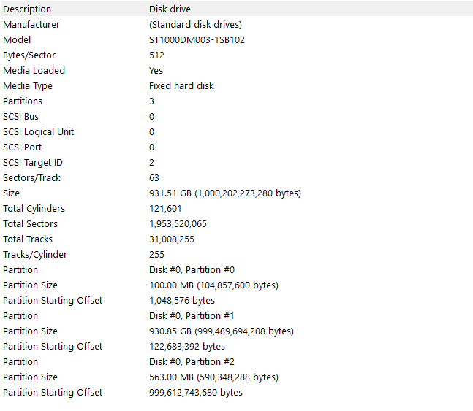This screenshot has width=473, height=411.
Task: Select the Description row at the top
Action: coord(27,9)
